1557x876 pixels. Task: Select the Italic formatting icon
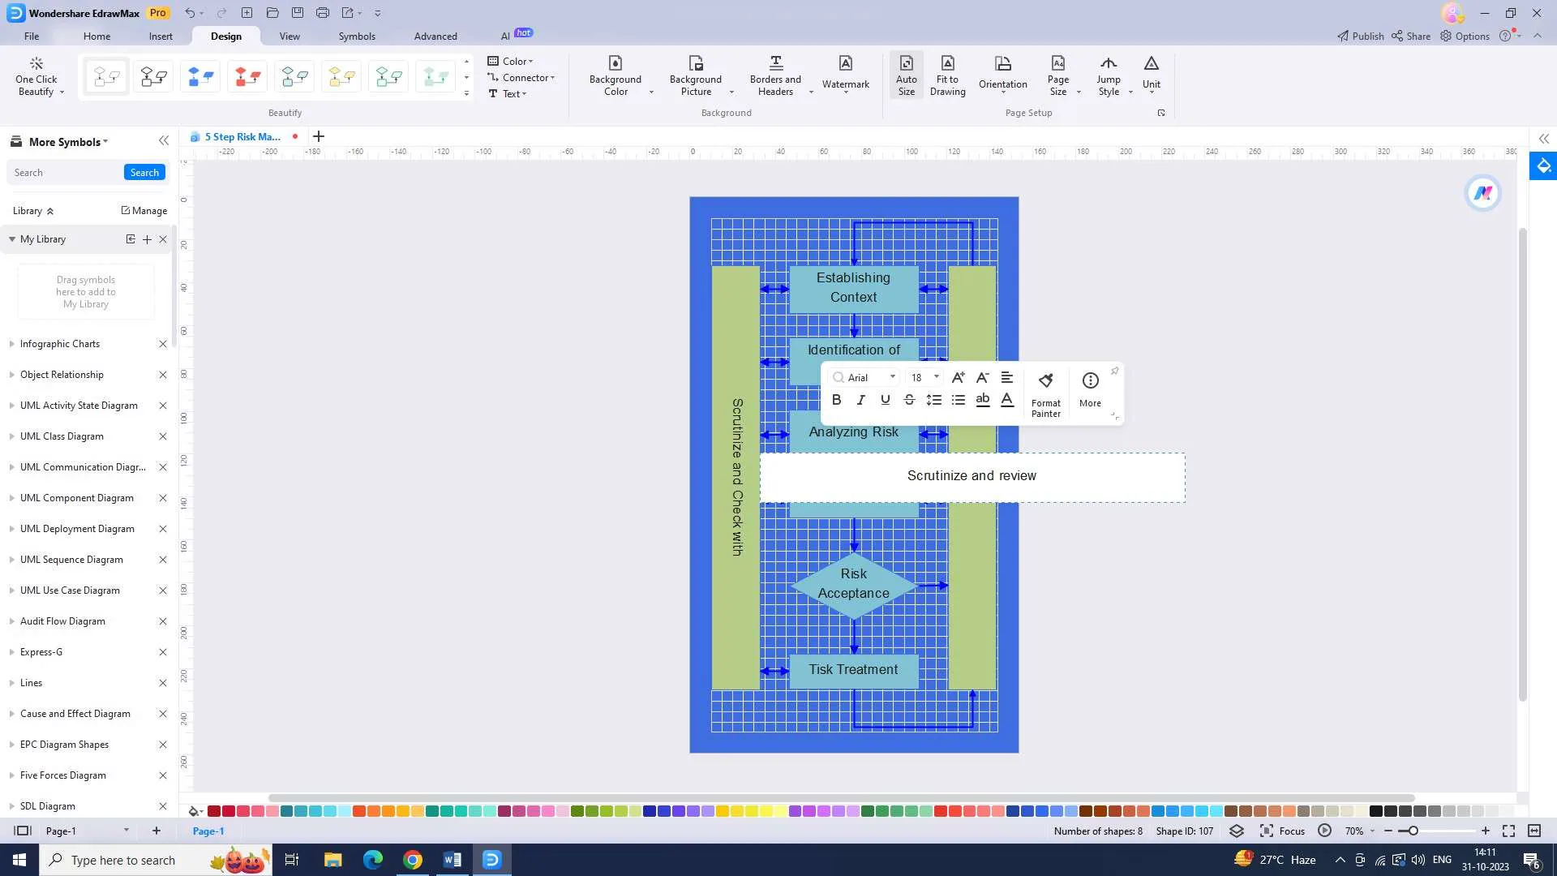coord(861,400)
